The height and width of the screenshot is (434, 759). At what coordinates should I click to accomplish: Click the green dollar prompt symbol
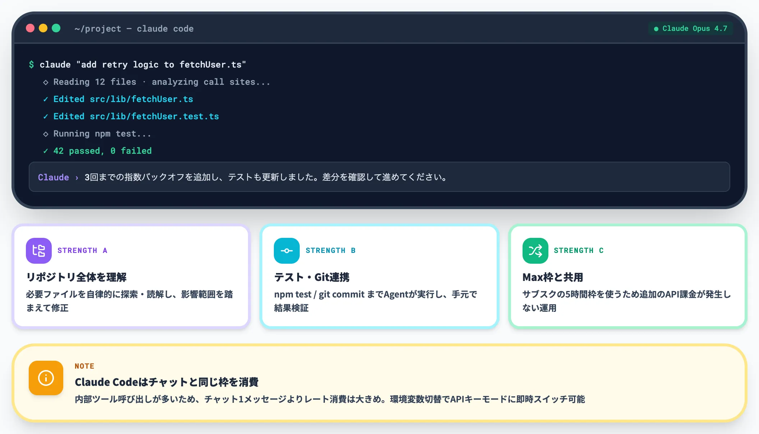[x=32, y=65]
